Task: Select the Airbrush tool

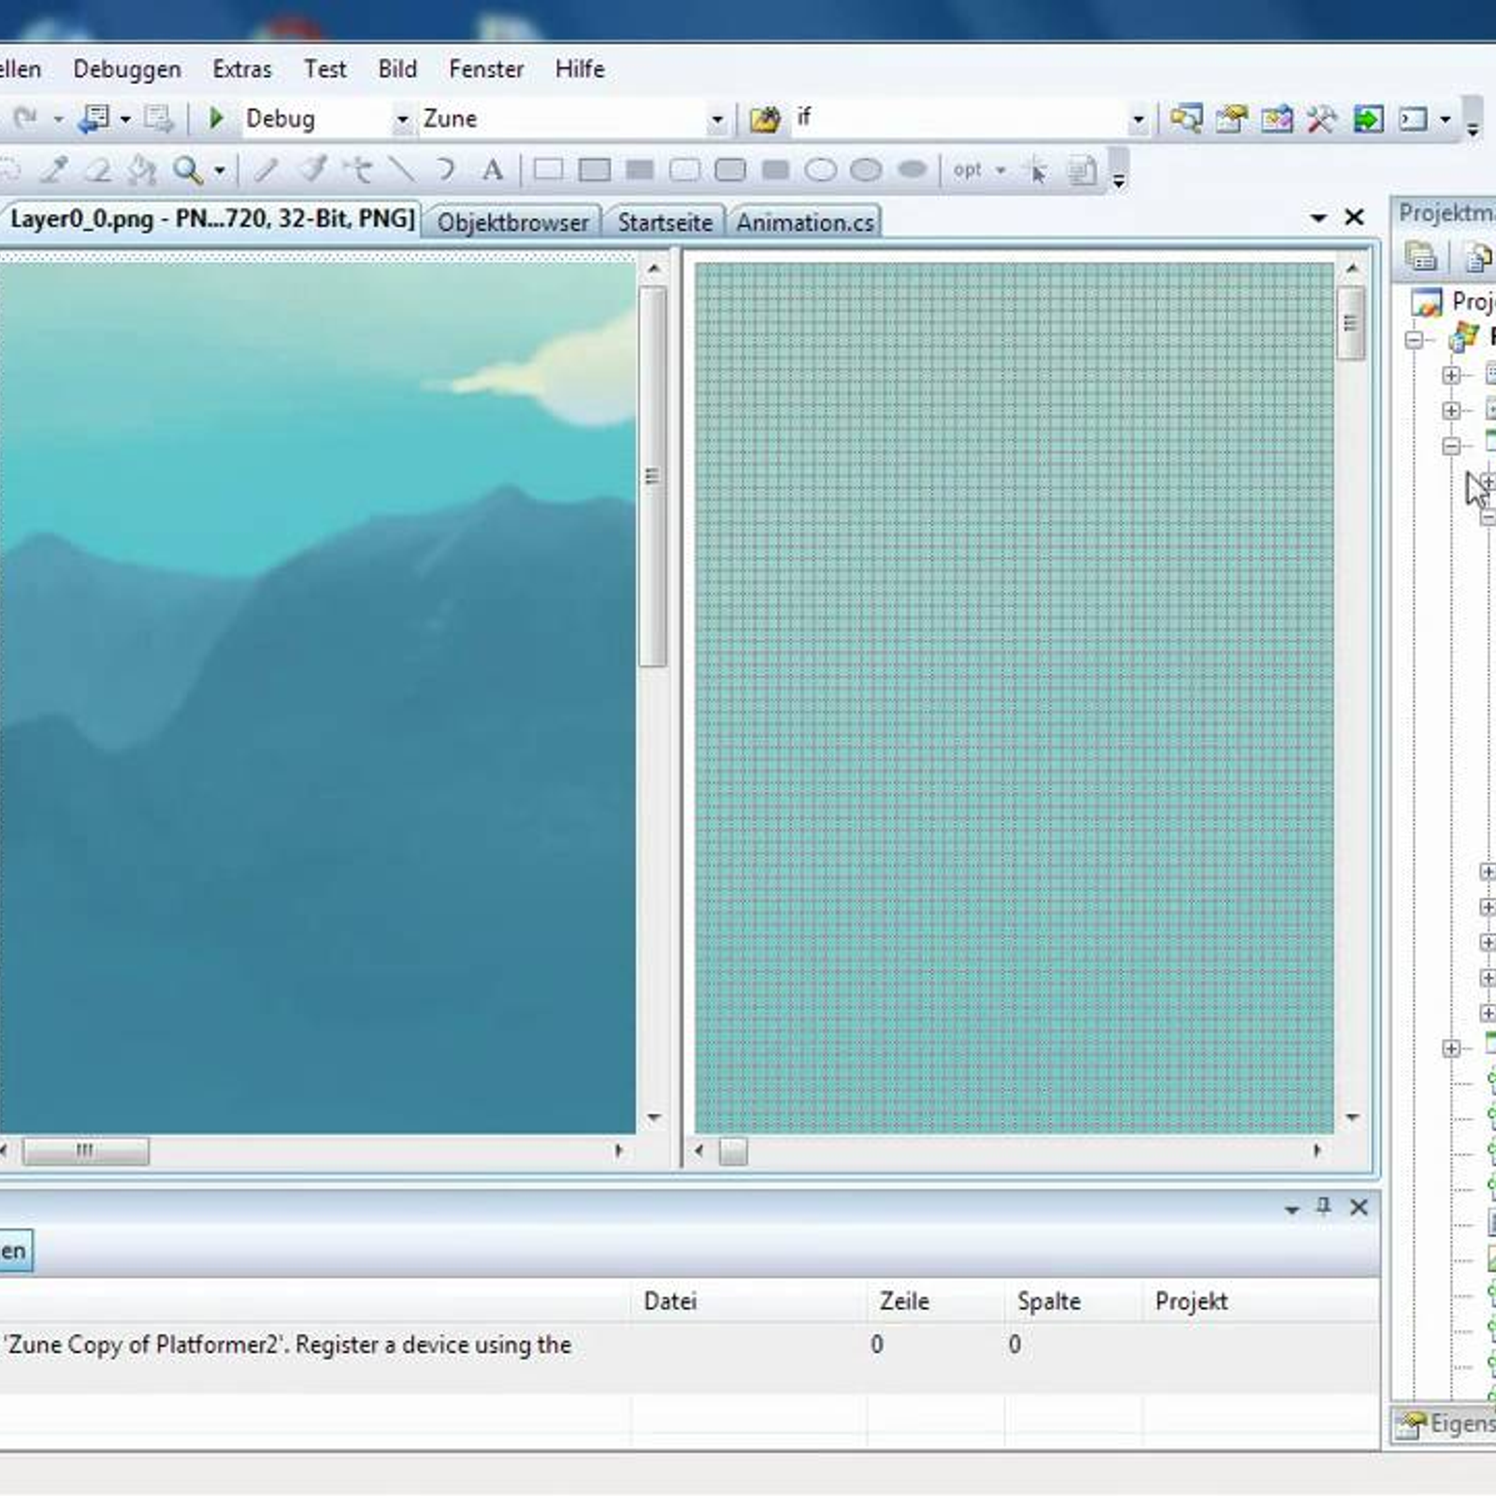Action: click(357, 169)
